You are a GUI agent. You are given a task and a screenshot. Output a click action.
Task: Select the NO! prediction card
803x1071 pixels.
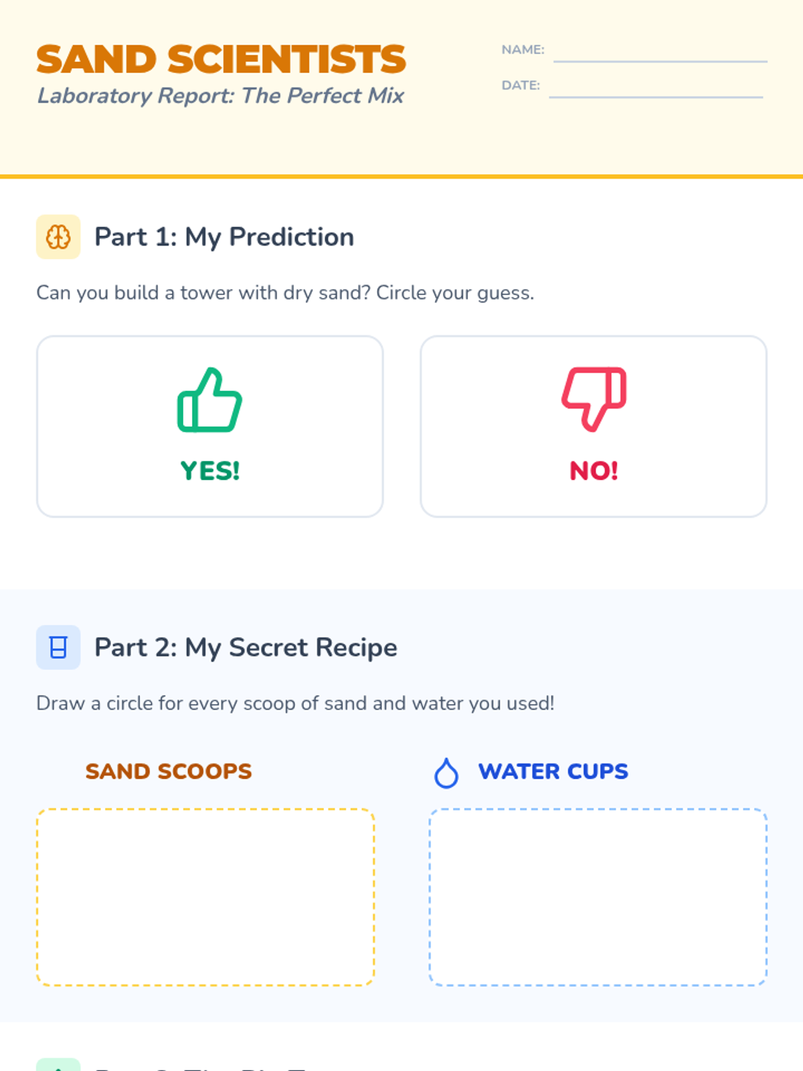click(594, 426)
